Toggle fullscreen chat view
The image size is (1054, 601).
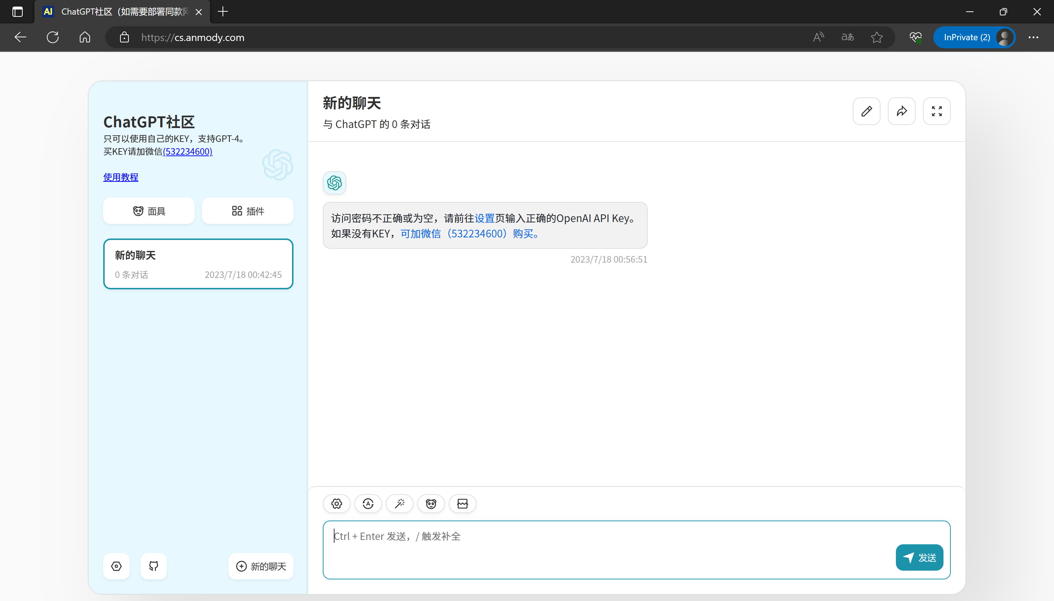coord(936,111)
